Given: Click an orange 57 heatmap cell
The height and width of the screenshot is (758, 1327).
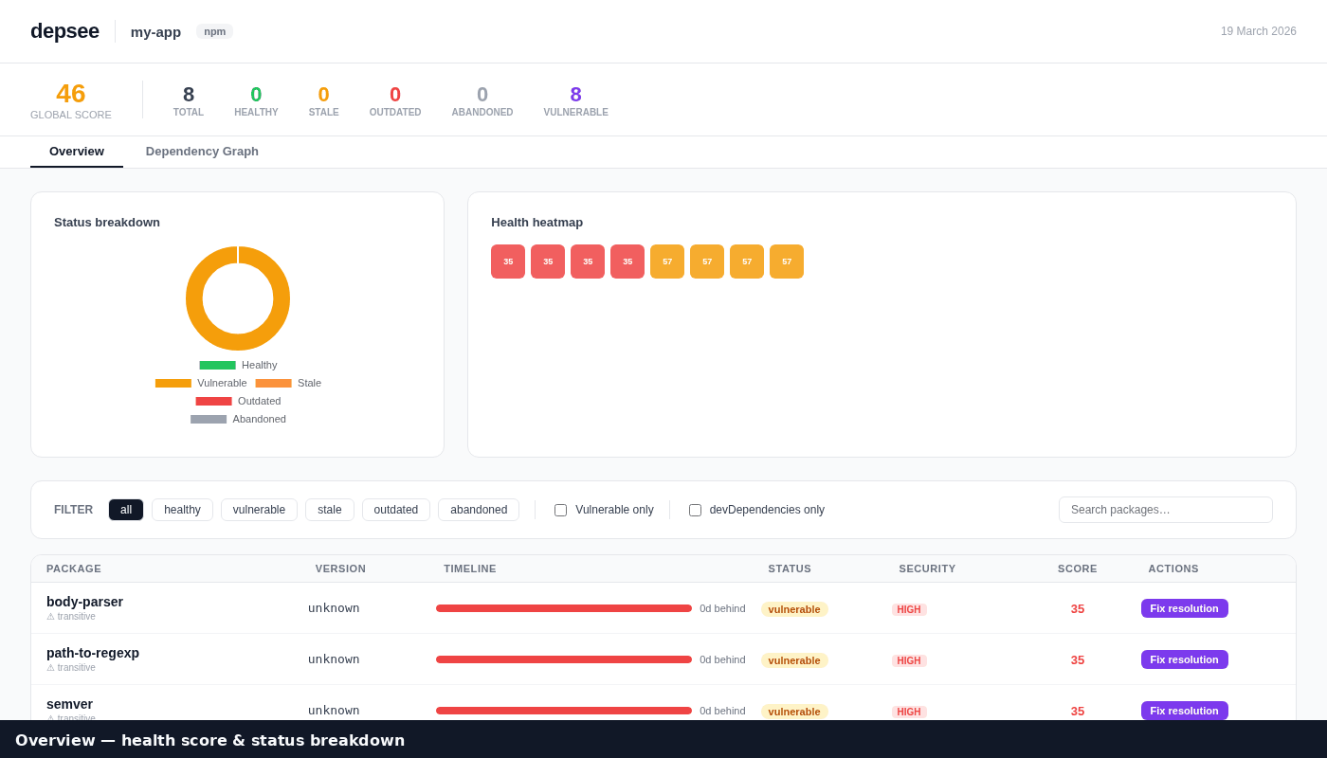Looking at the screenshot, I should pos(667,262).
